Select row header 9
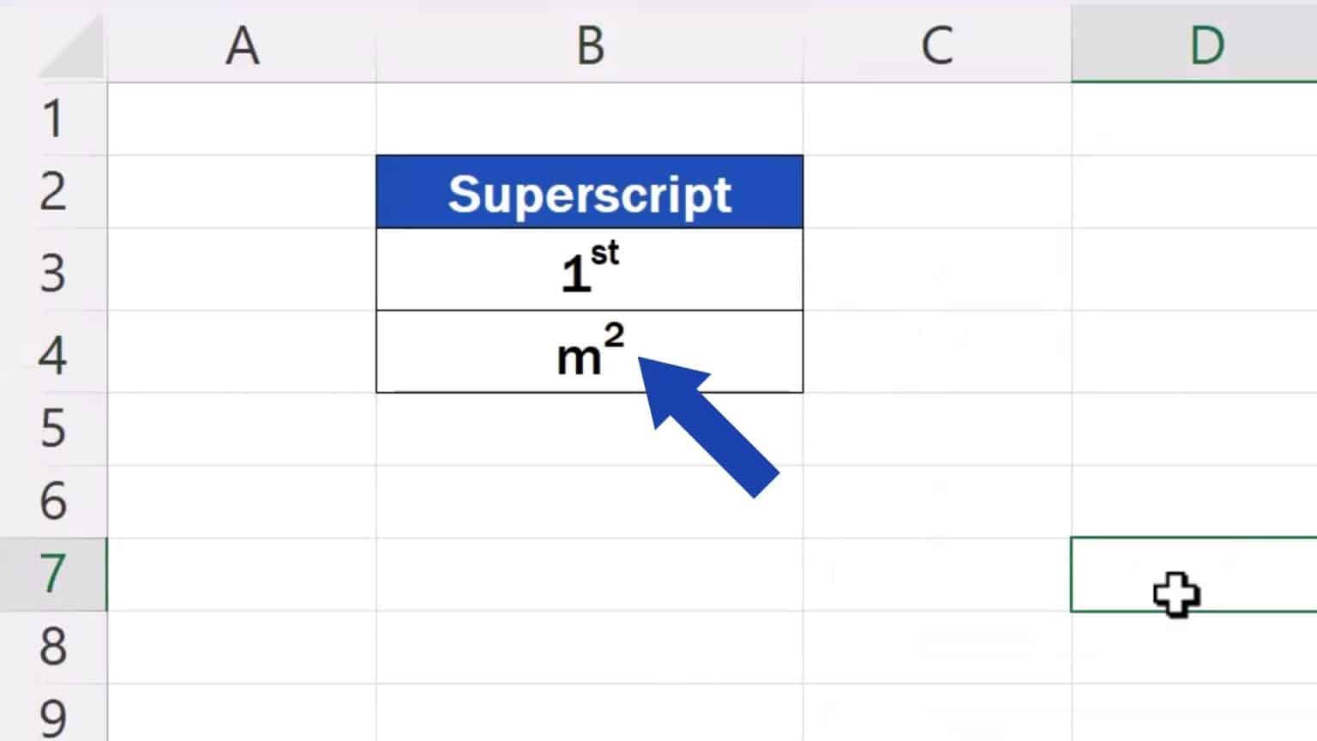 (53, 717)
